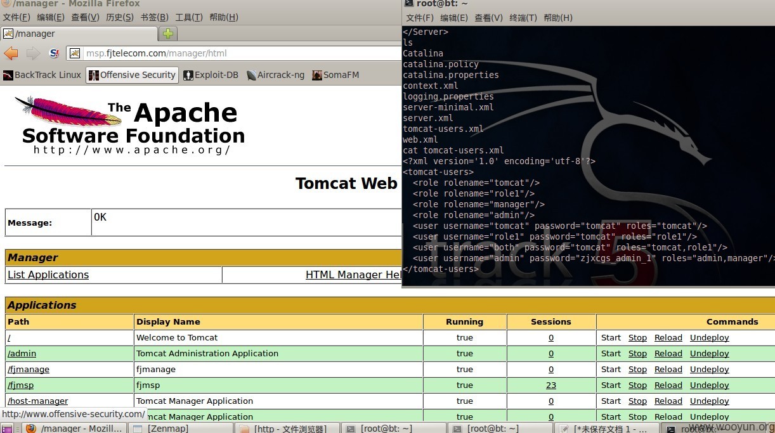Screen dimensions: 775x433
Task: Reload the Welcome to Tomcat application
Action: (x=668, y=338)
